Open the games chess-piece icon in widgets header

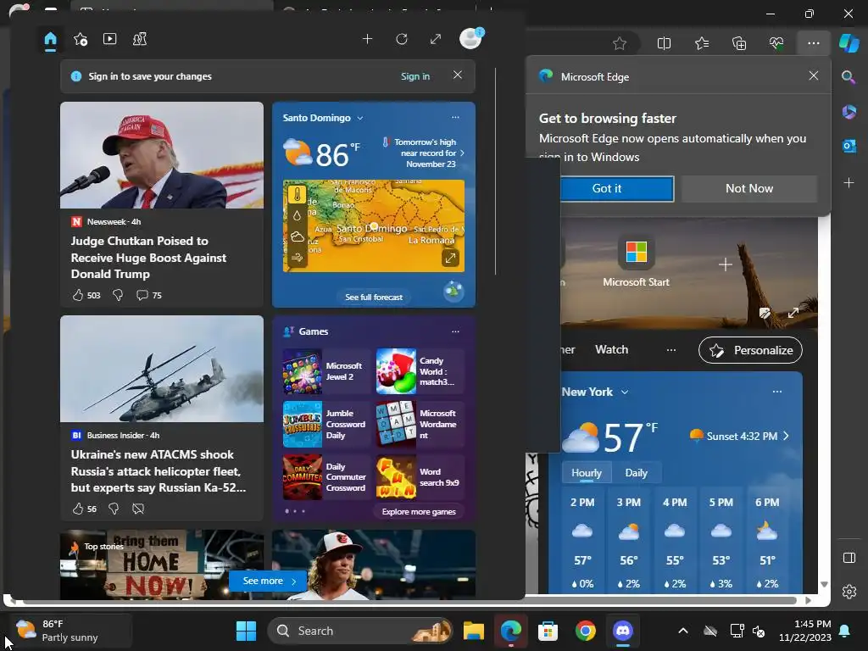coord(140,39)
